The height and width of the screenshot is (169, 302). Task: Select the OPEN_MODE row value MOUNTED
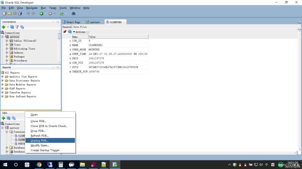click(94, 50)
